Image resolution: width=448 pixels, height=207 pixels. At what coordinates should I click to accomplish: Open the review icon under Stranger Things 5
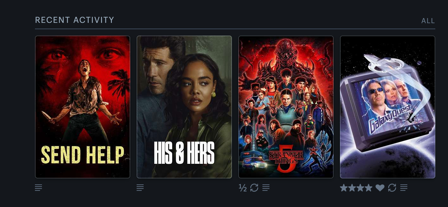(x=266, y=188)
